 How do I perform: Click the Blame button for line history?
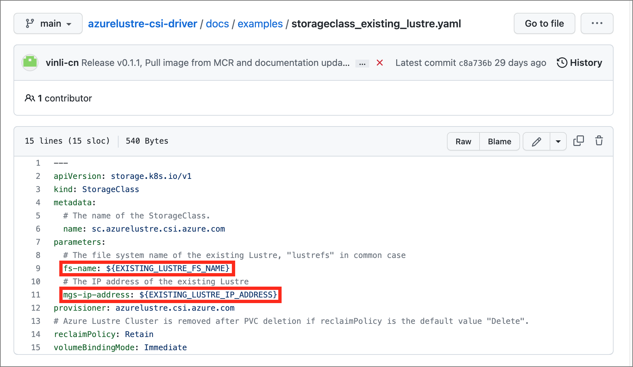coord(499,141)
